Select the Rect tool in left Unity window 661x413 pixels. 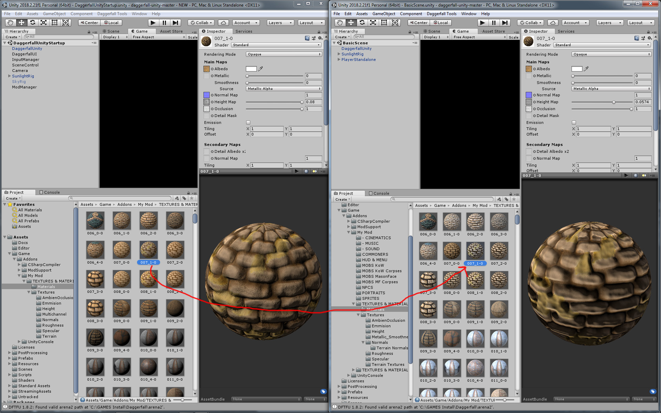(x=54, y=23)
